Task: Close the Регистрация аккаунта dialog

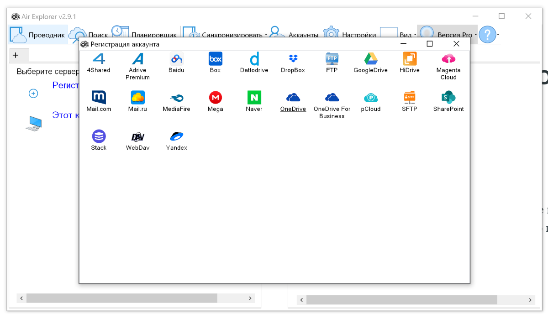Action: click(x=456, y=44)
